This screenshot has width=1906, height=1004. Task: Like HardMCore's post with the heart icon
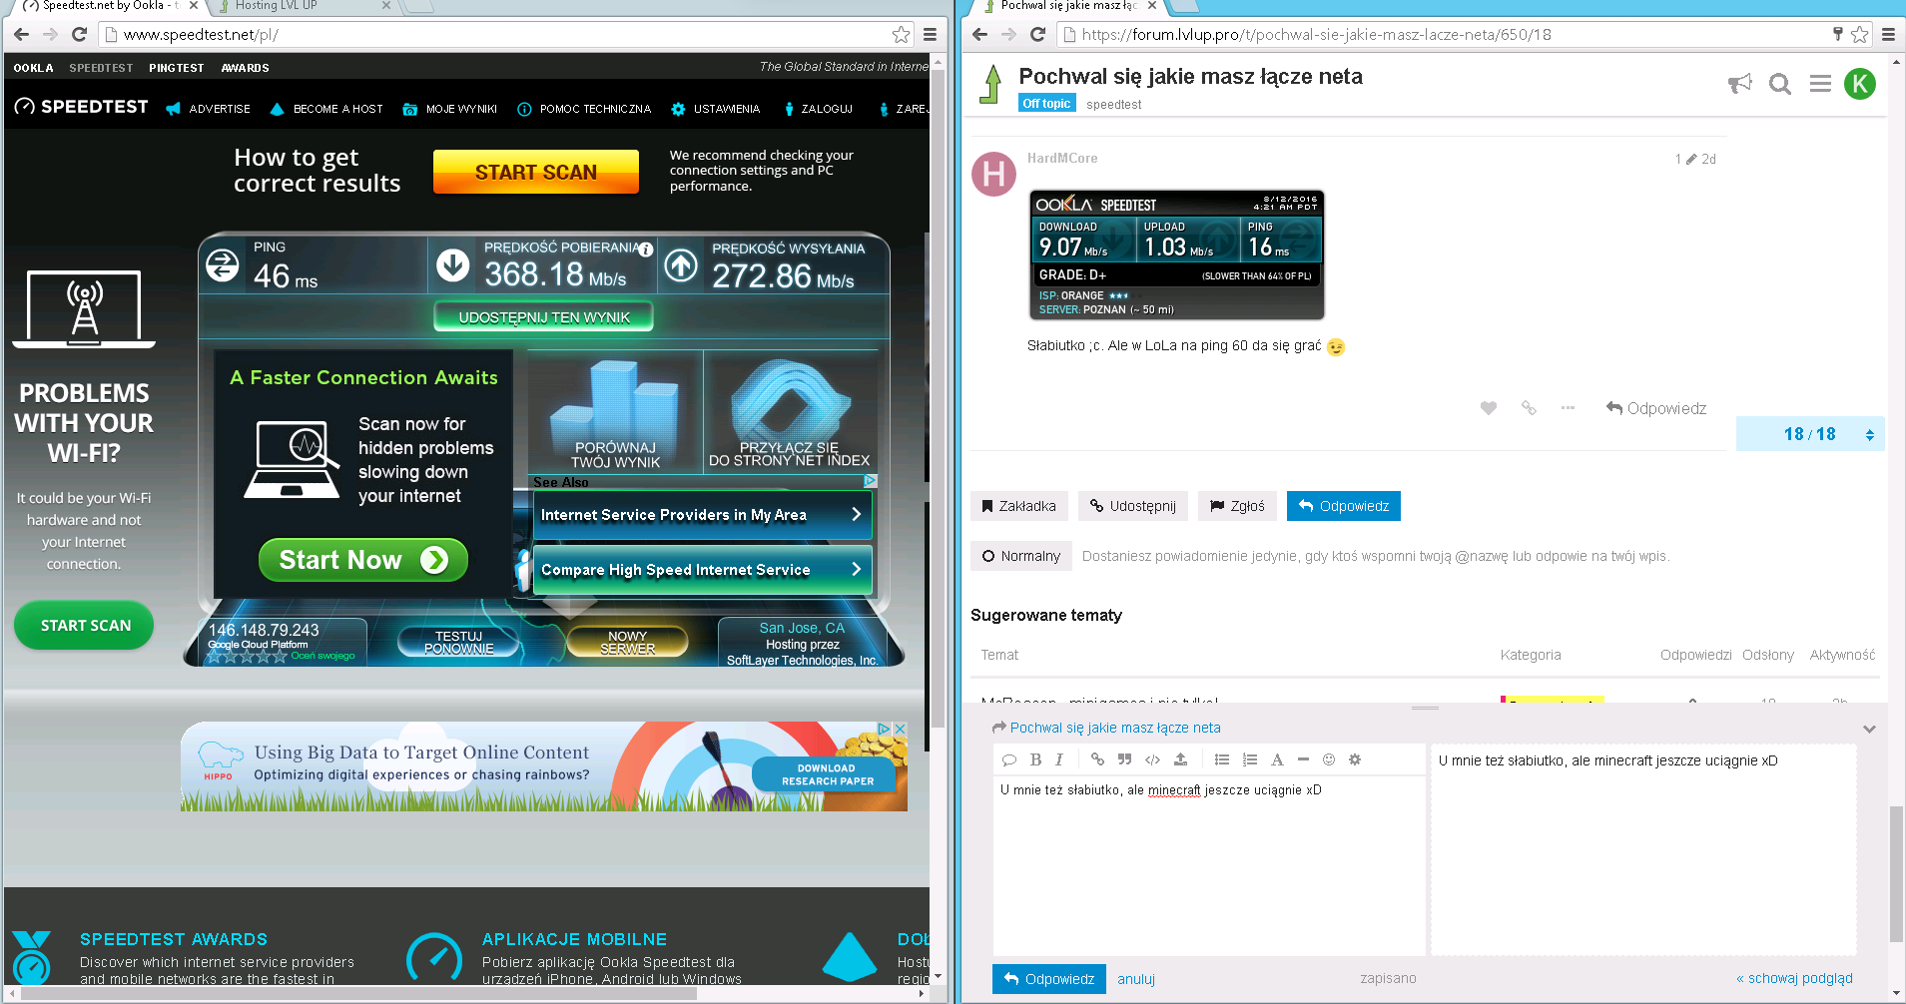[1489, 408]
